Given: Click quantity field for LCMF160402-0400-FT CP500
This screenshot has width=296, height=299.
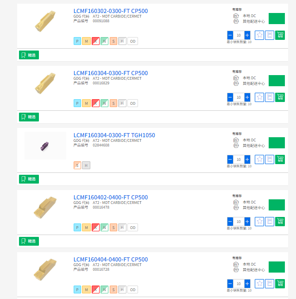Looking at the screenshot, I should [x=239, y=222].
